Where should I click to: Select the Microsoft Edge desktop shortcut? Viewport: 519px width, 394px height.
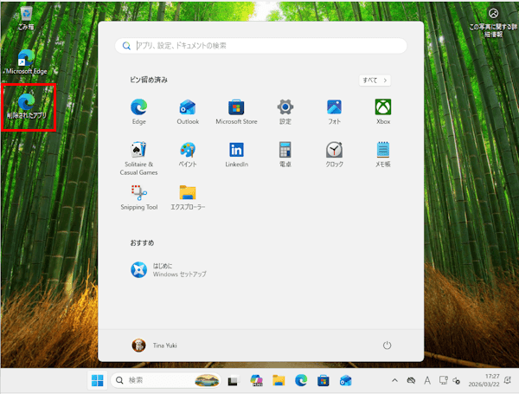pos(26,62)
